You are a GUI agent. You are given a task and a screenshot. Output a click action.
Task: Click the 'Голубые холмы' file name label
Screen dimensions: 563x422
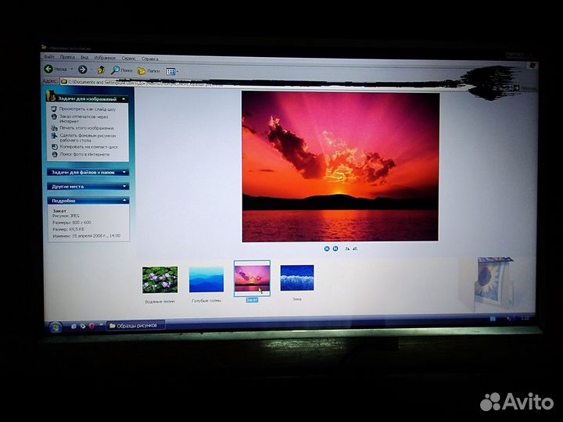point(206,301)
